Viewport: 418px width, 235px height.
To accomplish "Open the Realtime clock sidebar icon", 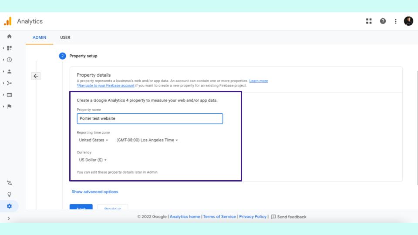I will click(9, 60).
